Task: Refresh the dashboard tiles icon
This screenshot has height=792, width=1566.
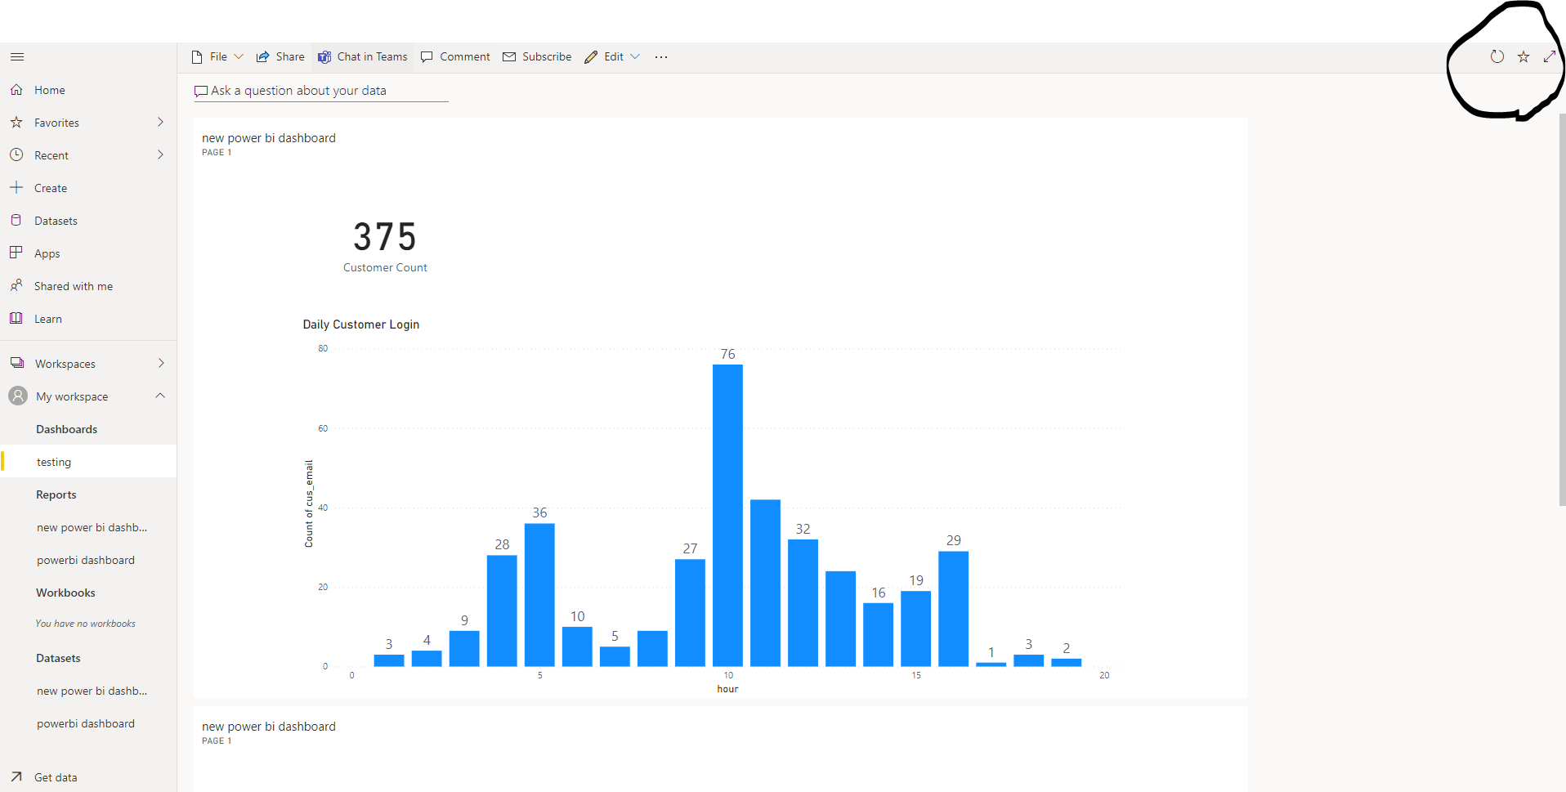Action: pyautogui.click(x=1497, y=56)
